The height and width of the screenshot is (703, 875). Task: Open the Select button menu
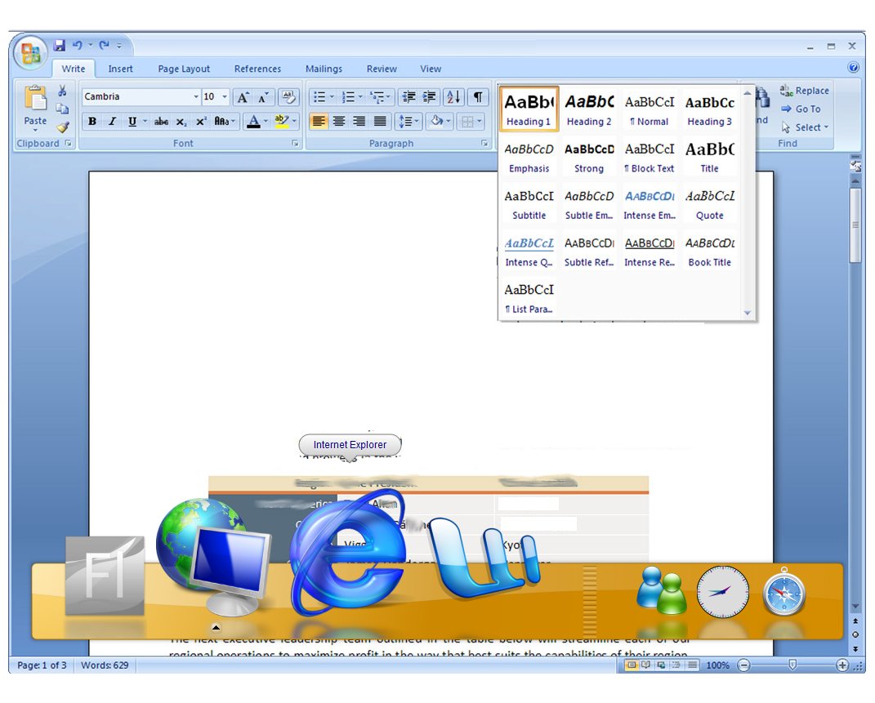pyautogui.click(x=804, y=127)
